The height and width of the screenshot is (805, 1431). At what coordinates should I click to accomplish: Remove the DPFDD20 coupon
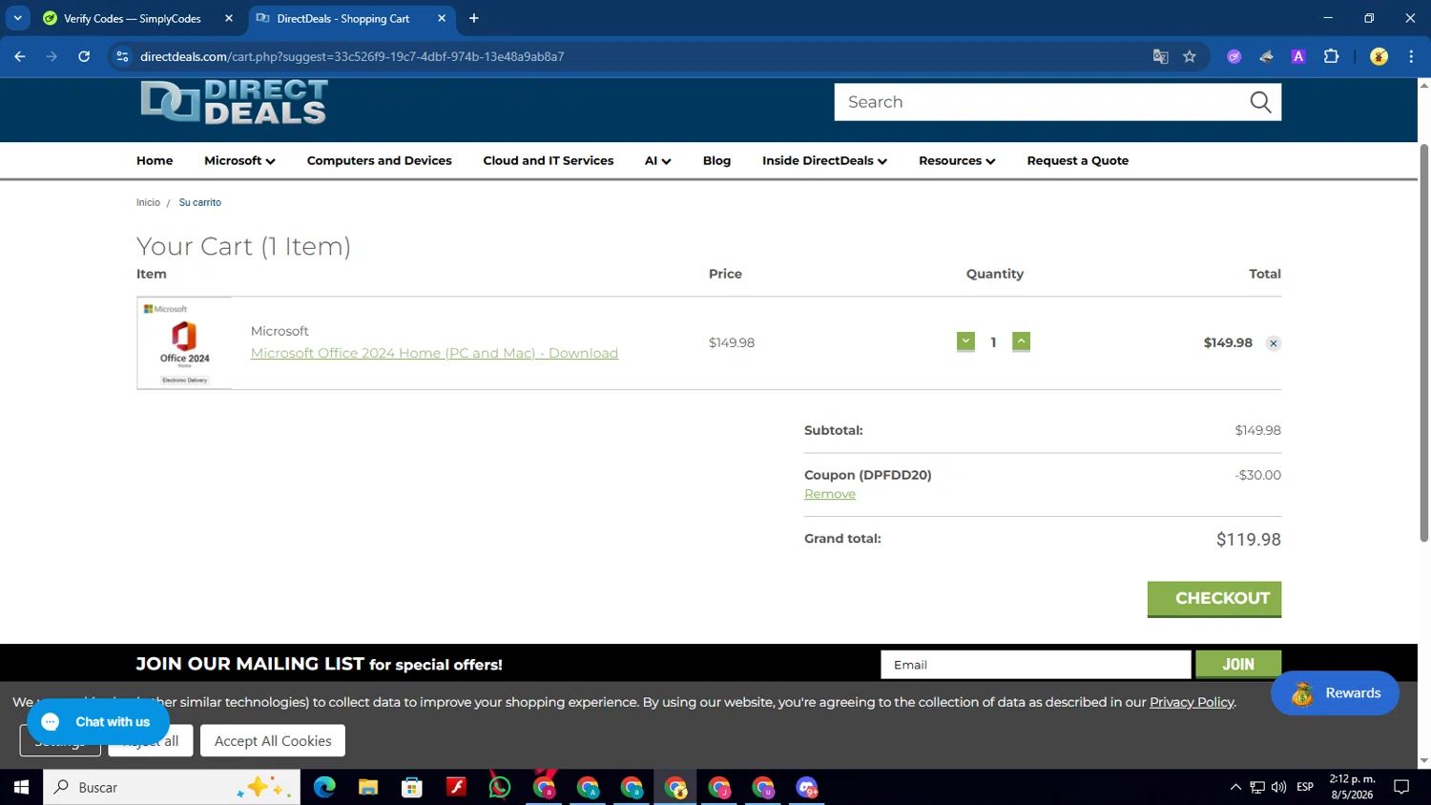(x=830, y=494)
